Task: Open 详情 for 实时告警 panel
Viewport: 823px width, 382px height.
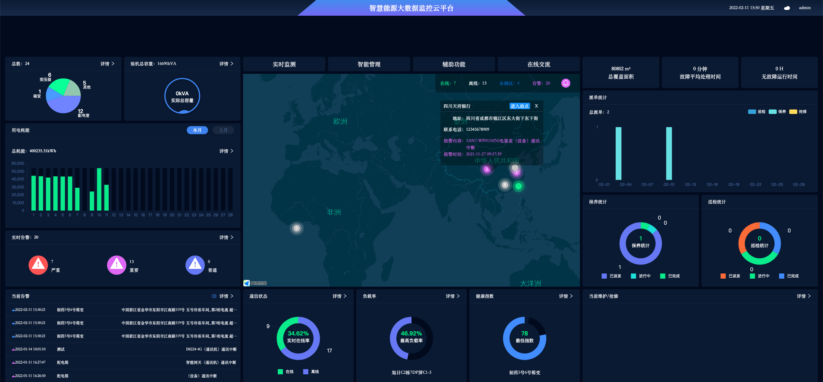Action: [226, 238]
